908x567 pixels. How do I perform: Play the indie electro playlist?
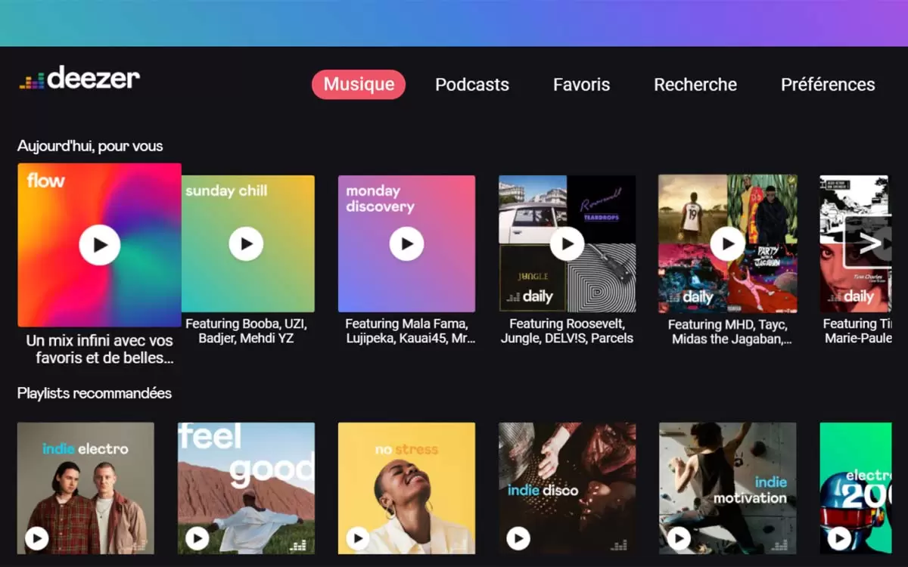[x=36, y=538]
